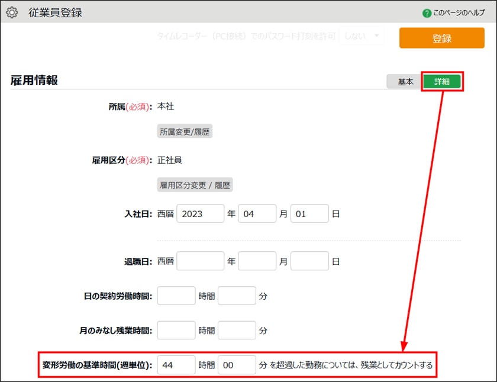Click the 変形労働の基準時間 minutes field showing 00
497x382 pixels.
click(237, 365)
